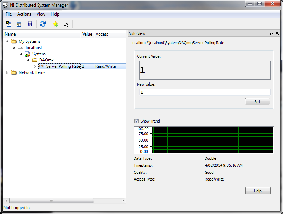Click the DAQmx label in the tree
Image resolution: width=283 pixels, height=214 pixels.
pos(46,60)
